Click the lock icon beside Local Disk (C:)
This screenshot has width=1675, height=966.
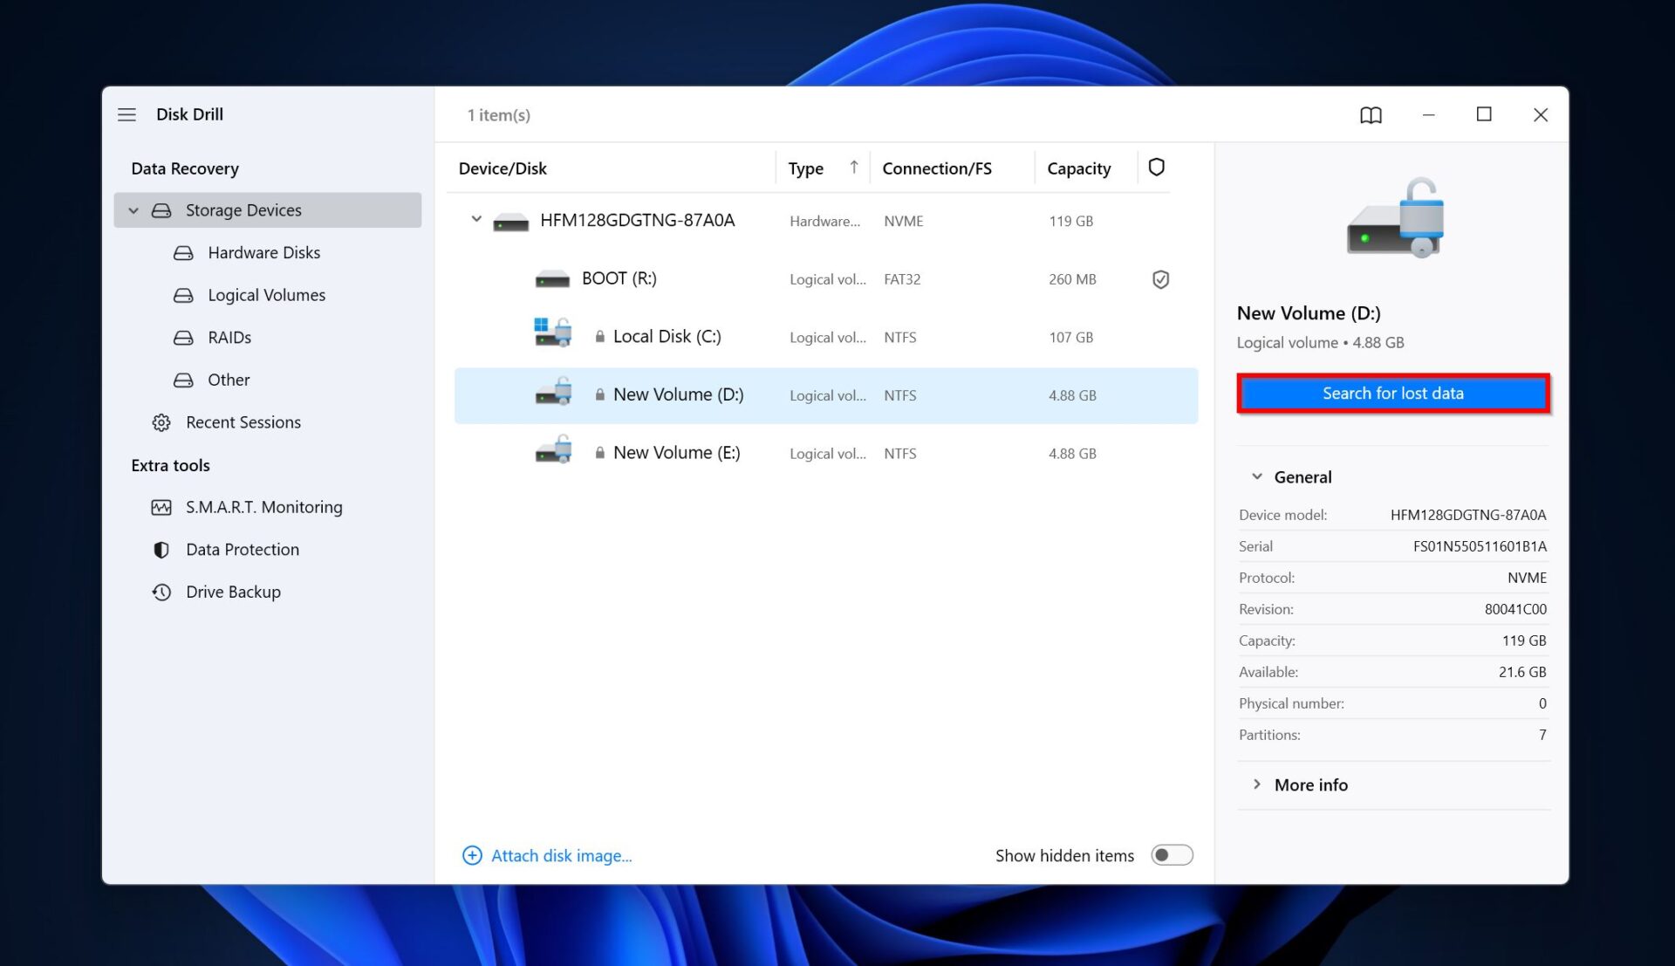[x=598, y=335]
